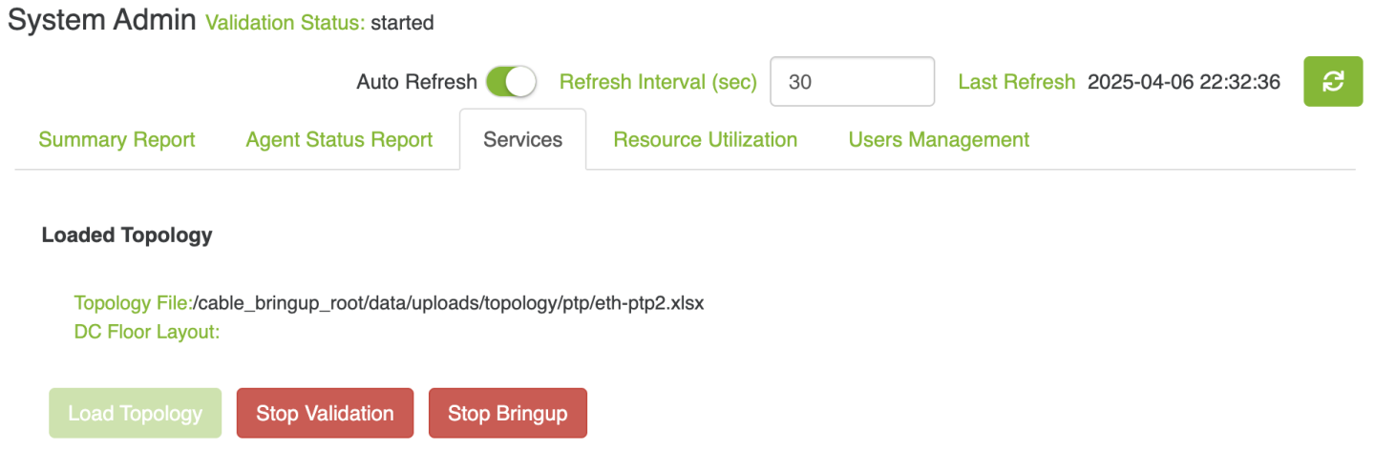
Task: Click the System Admin page heading
Action: 102,21
